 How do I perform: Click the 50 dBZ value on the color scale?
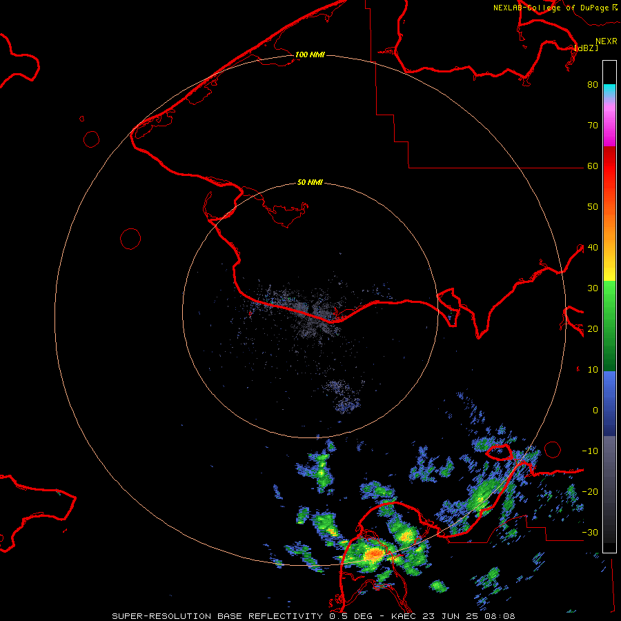tap(593, 207)
